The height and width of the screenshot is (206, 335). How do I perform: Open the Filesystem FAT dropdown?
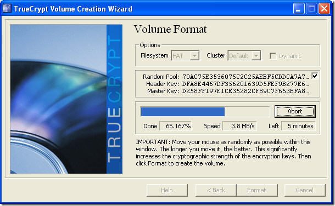[x=185, y=56]
